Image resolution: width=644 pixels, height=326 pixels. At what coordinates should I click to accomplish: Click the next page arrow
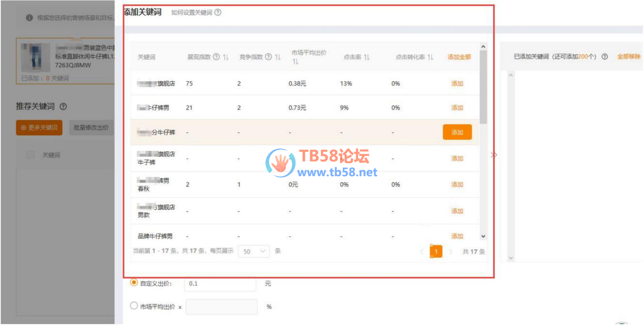point(450,252)
